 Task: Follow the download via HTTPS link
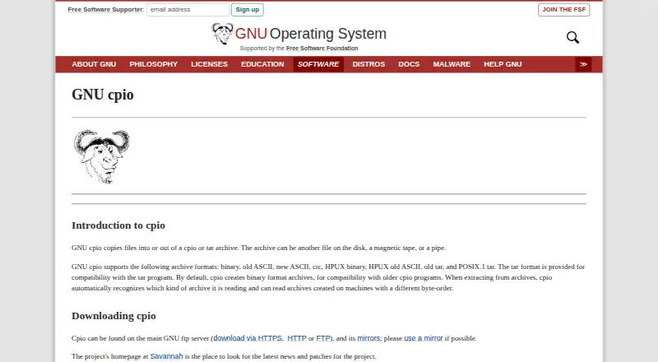(x=248, y=338)
